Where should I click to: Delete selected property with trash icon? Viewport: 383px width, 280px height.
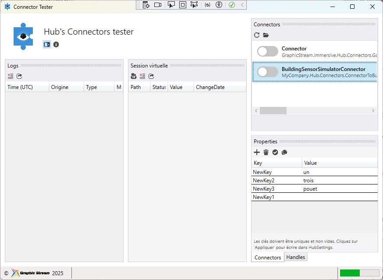[x=266, y=152]
